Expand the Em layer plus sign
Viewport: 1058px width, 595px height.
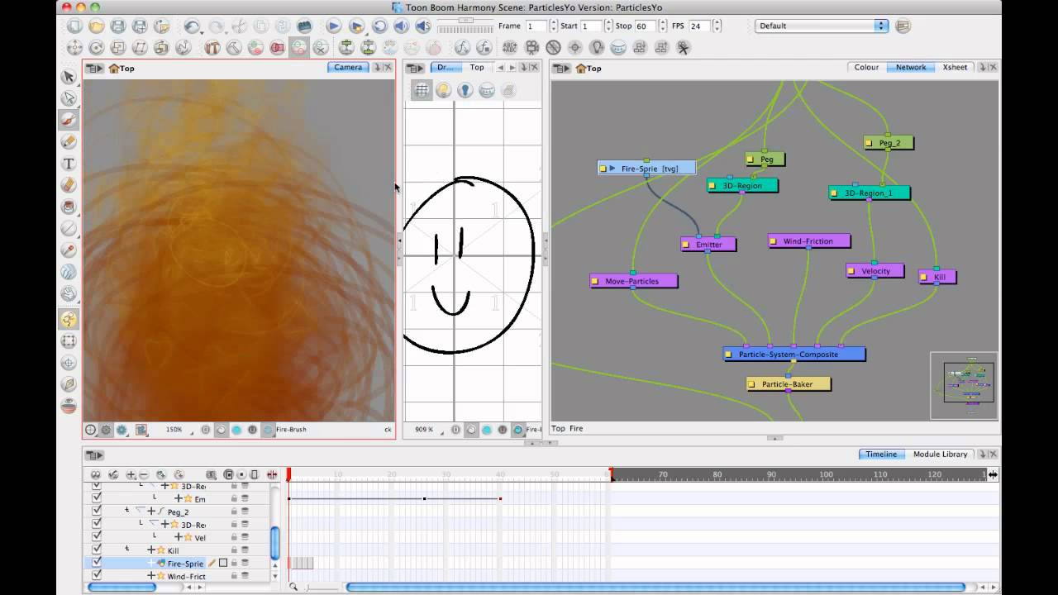[179, 498]
